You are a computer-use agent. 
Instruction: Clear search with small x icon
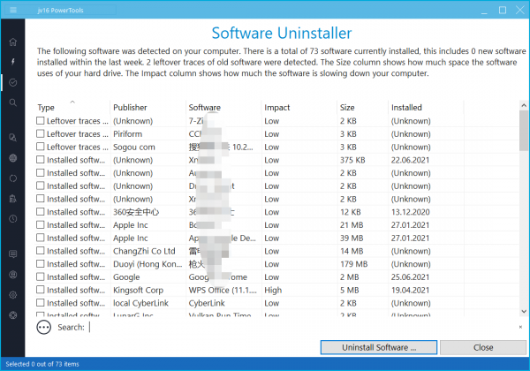(x=520, y=327)
